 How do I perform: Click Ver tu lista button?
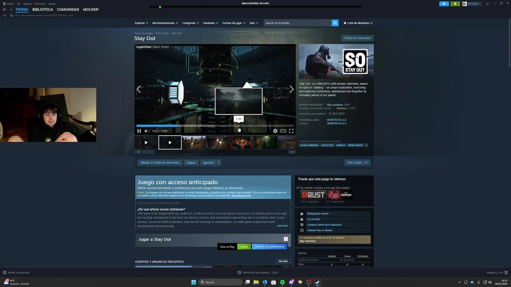(x=357, y=162)
